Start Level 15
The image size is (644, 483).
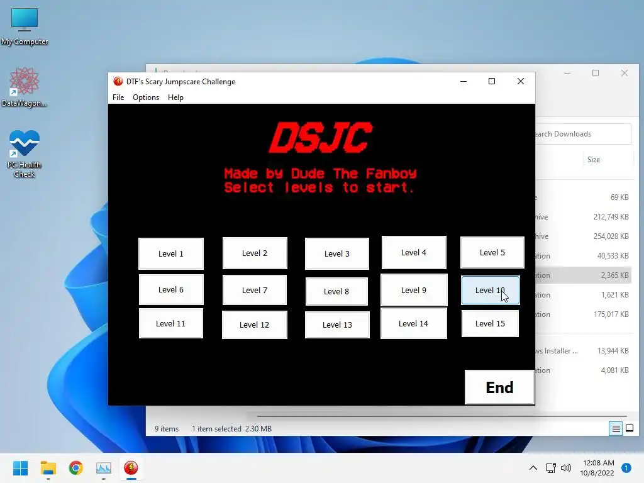pos(490,324)
